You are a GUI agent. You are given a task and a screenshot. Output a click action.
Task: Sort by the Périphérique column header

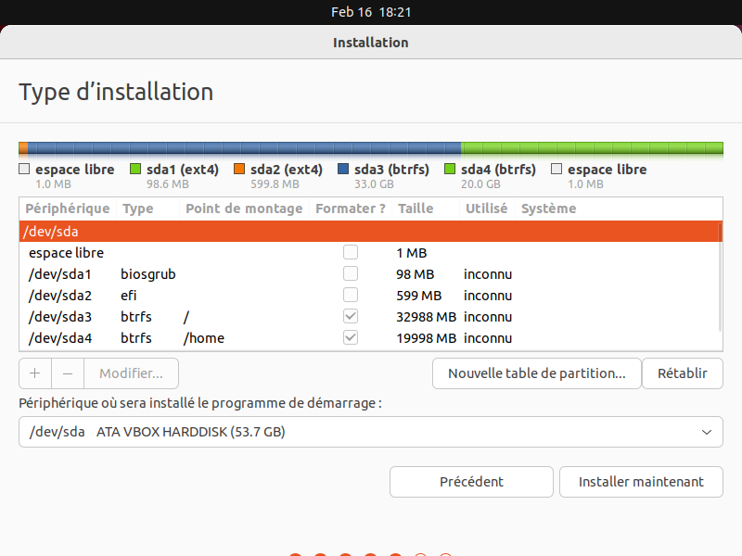click(67, 208)
